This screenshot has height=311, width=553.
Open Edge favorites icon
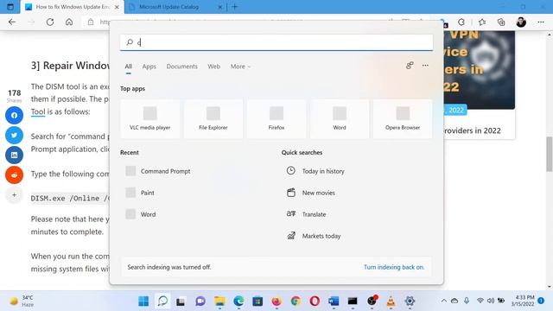482,22
